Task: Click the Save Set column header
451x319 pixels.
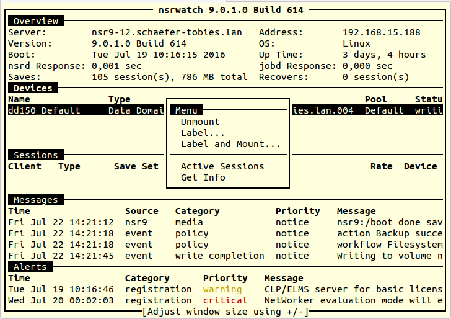Action: tap(136, 166)
